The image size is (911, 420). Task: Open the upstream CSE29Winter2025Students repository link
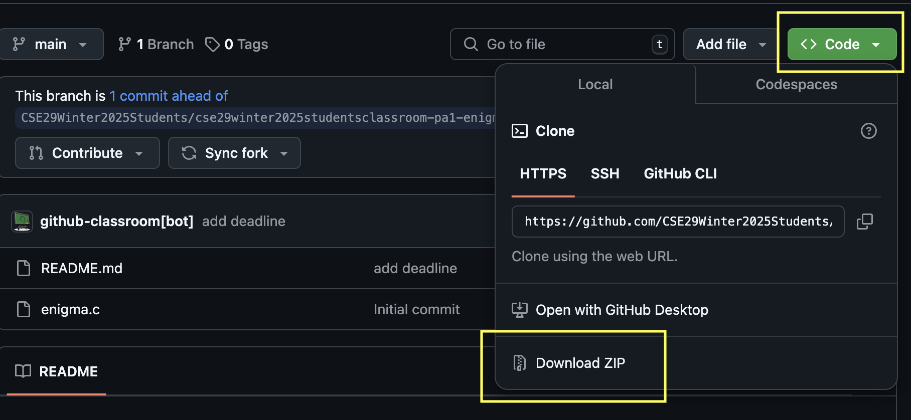[x=255, y=118]
